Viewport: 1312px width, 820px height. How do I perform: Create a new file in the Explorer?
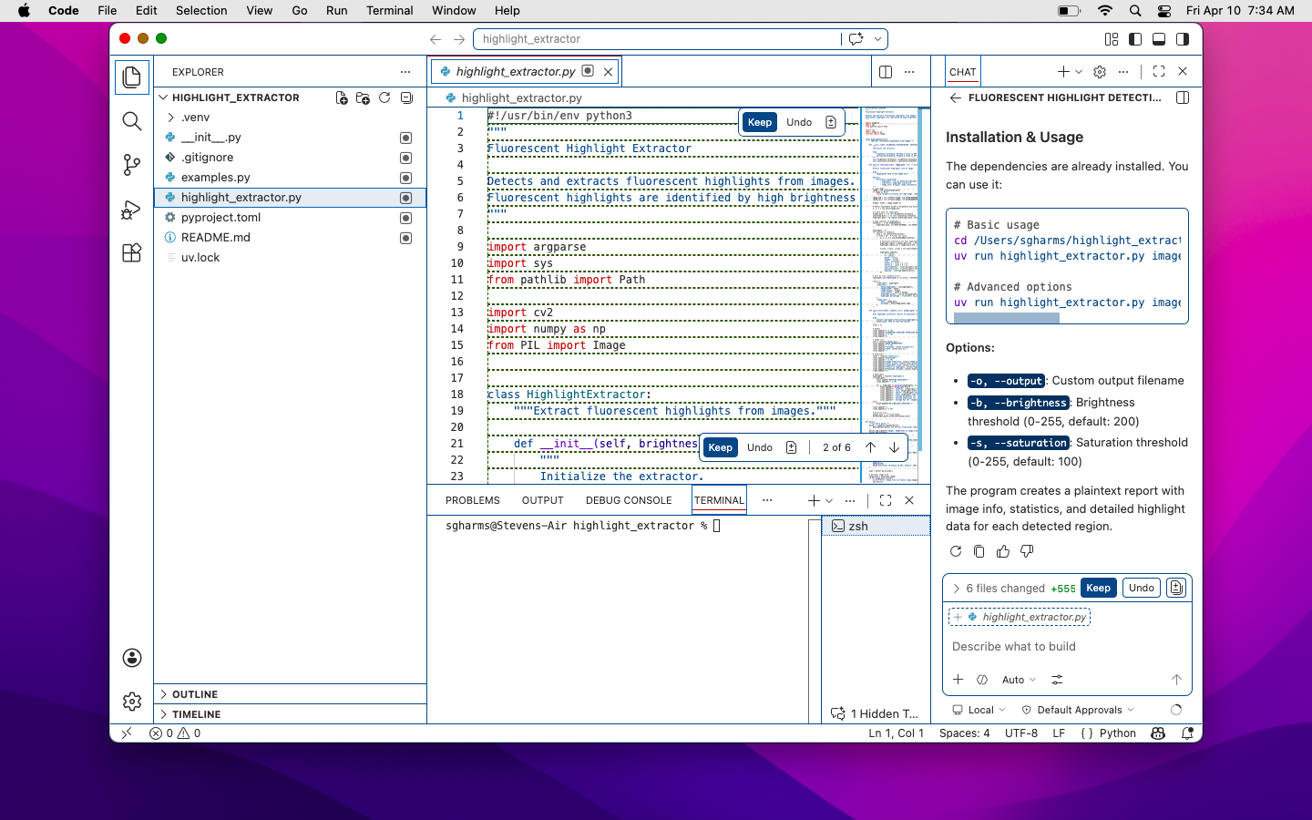tap(342, 97)
